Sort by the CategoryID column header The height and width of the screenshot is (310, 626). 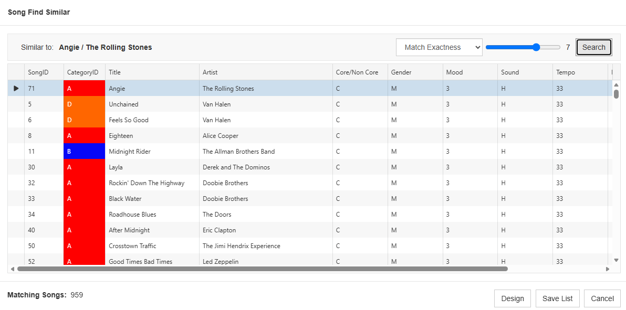pyautogui.click(x=85, y=72)
